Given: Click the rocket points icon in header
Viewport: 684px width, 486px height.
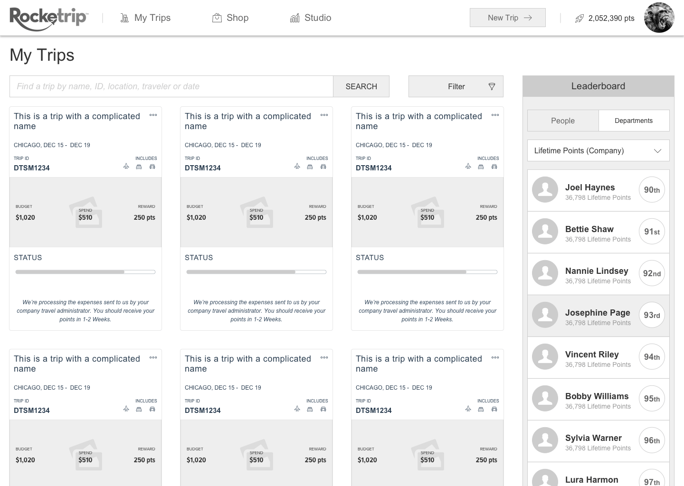Looking at the screenshot, I should pyautogui.click(x=579, y=19).
